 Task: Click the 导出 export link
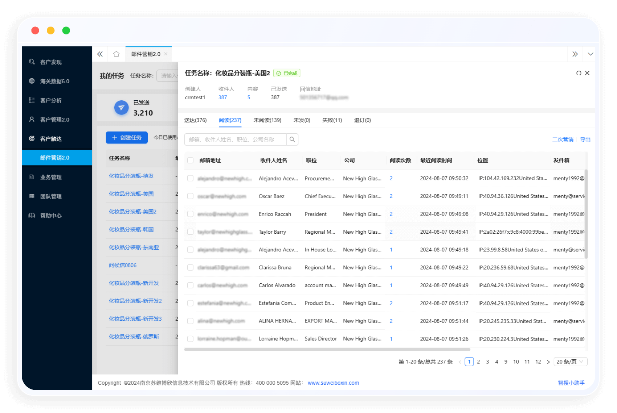(x=585, y=139)
